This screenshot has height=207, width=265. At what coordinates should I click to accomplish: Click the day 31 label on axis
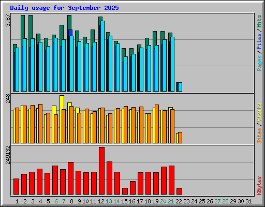[x=248, y=201]
